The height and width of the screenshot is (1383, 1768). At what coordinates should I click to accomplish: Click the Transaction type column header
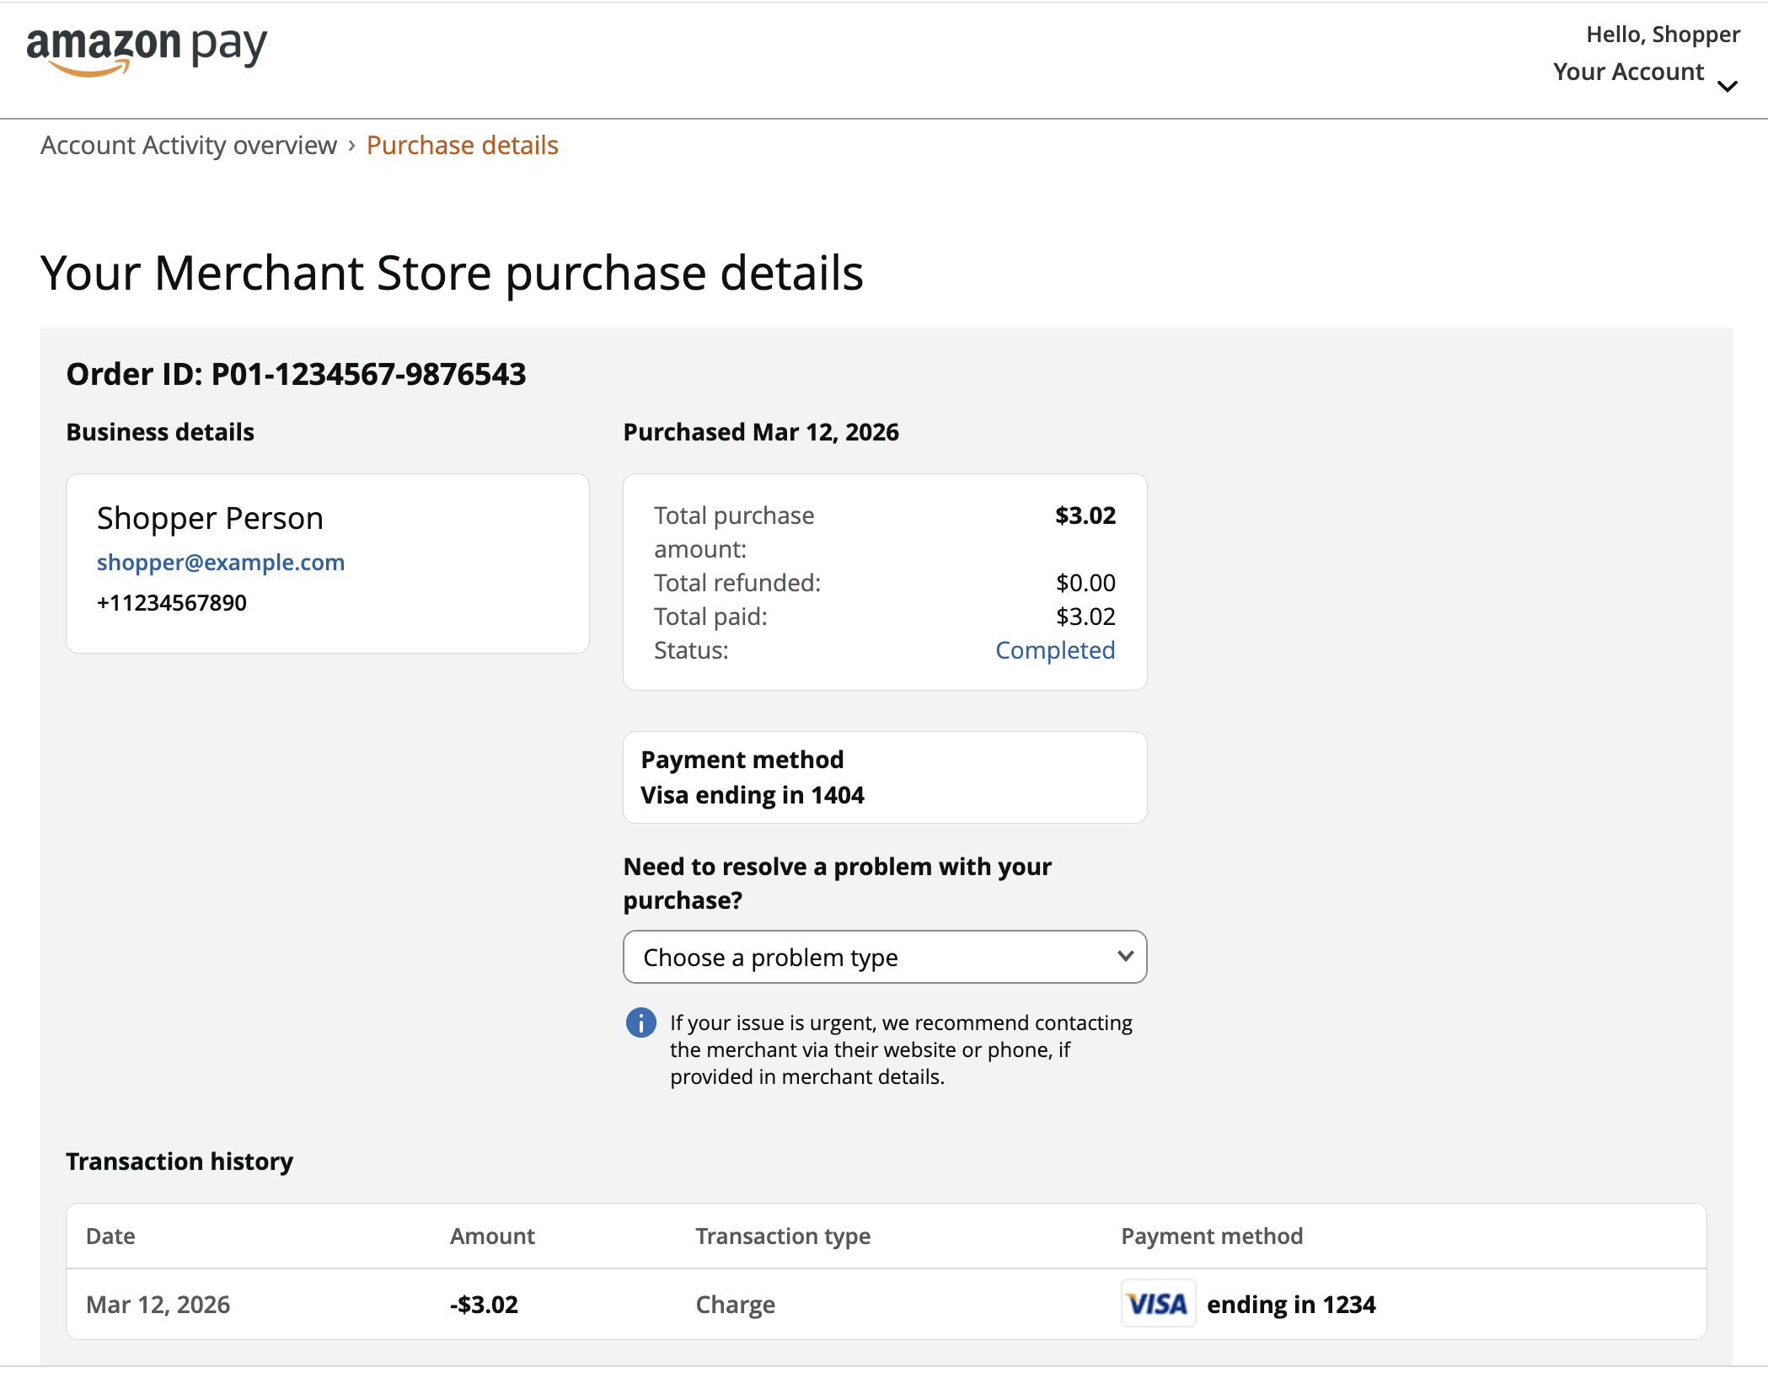coord(783,1236)
